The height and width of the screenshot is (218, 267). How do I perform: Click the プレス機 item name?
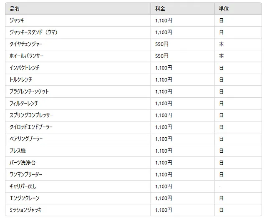click(18, 151)
